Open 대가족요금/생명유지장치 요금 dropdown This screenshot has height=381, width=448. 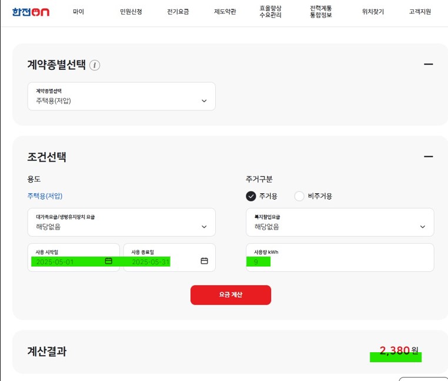coord(122,222)
